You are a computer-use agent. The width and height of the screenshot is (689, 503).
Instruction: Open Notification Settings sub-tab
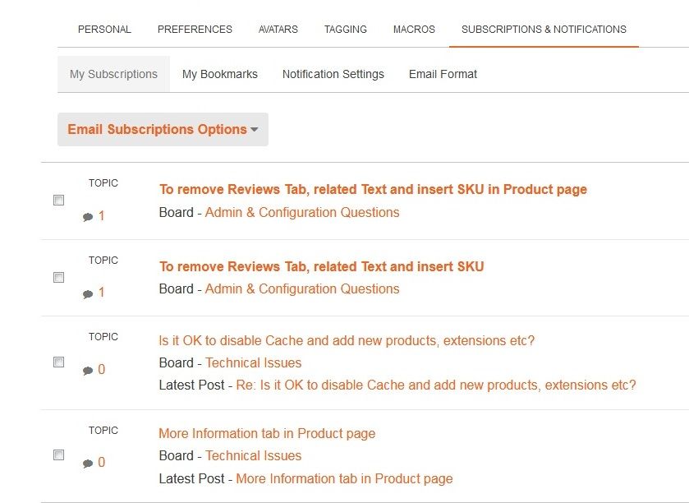(x=333, y=74)
